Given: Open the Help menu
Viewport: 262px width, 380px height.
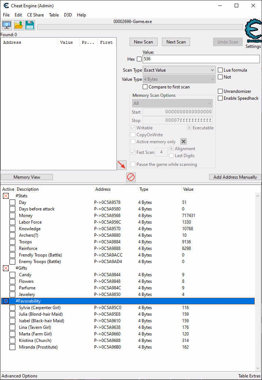Looking at the screenshot, I should [81, 15].
